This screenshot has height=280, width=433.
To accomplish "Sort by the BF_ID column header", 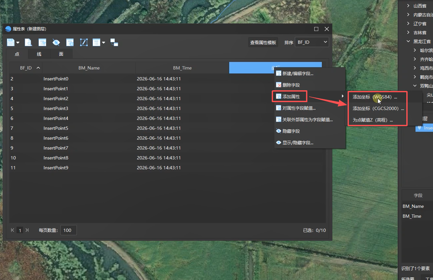I will [x=26, y=68].
